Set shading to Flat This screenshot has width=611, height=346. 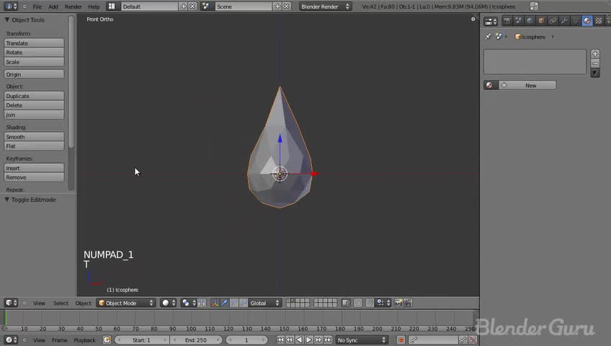click(34, 146)
